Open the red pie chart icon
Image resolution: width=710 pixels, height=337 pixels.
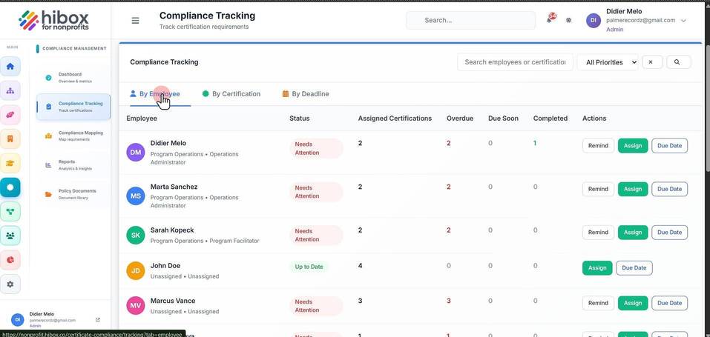[x=10, y=260]
